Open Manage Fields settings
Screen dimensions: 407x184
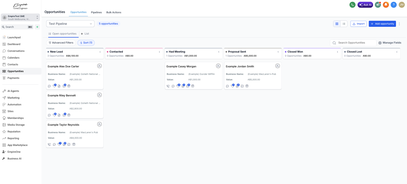tap(390, 43)
